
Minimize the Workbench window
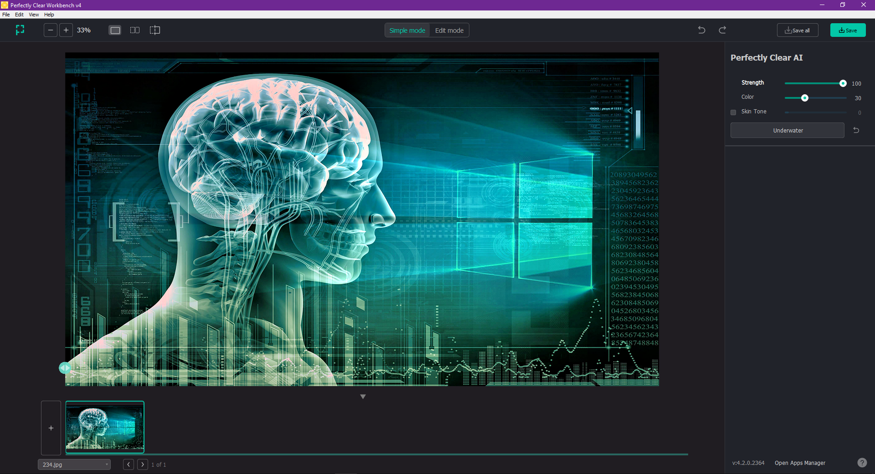click(x=822, y=5)
